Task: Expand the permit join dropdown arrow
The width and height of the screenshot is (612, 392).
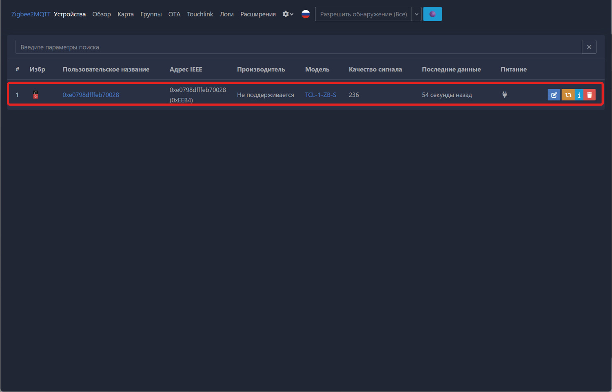Action: coord(417,14)
